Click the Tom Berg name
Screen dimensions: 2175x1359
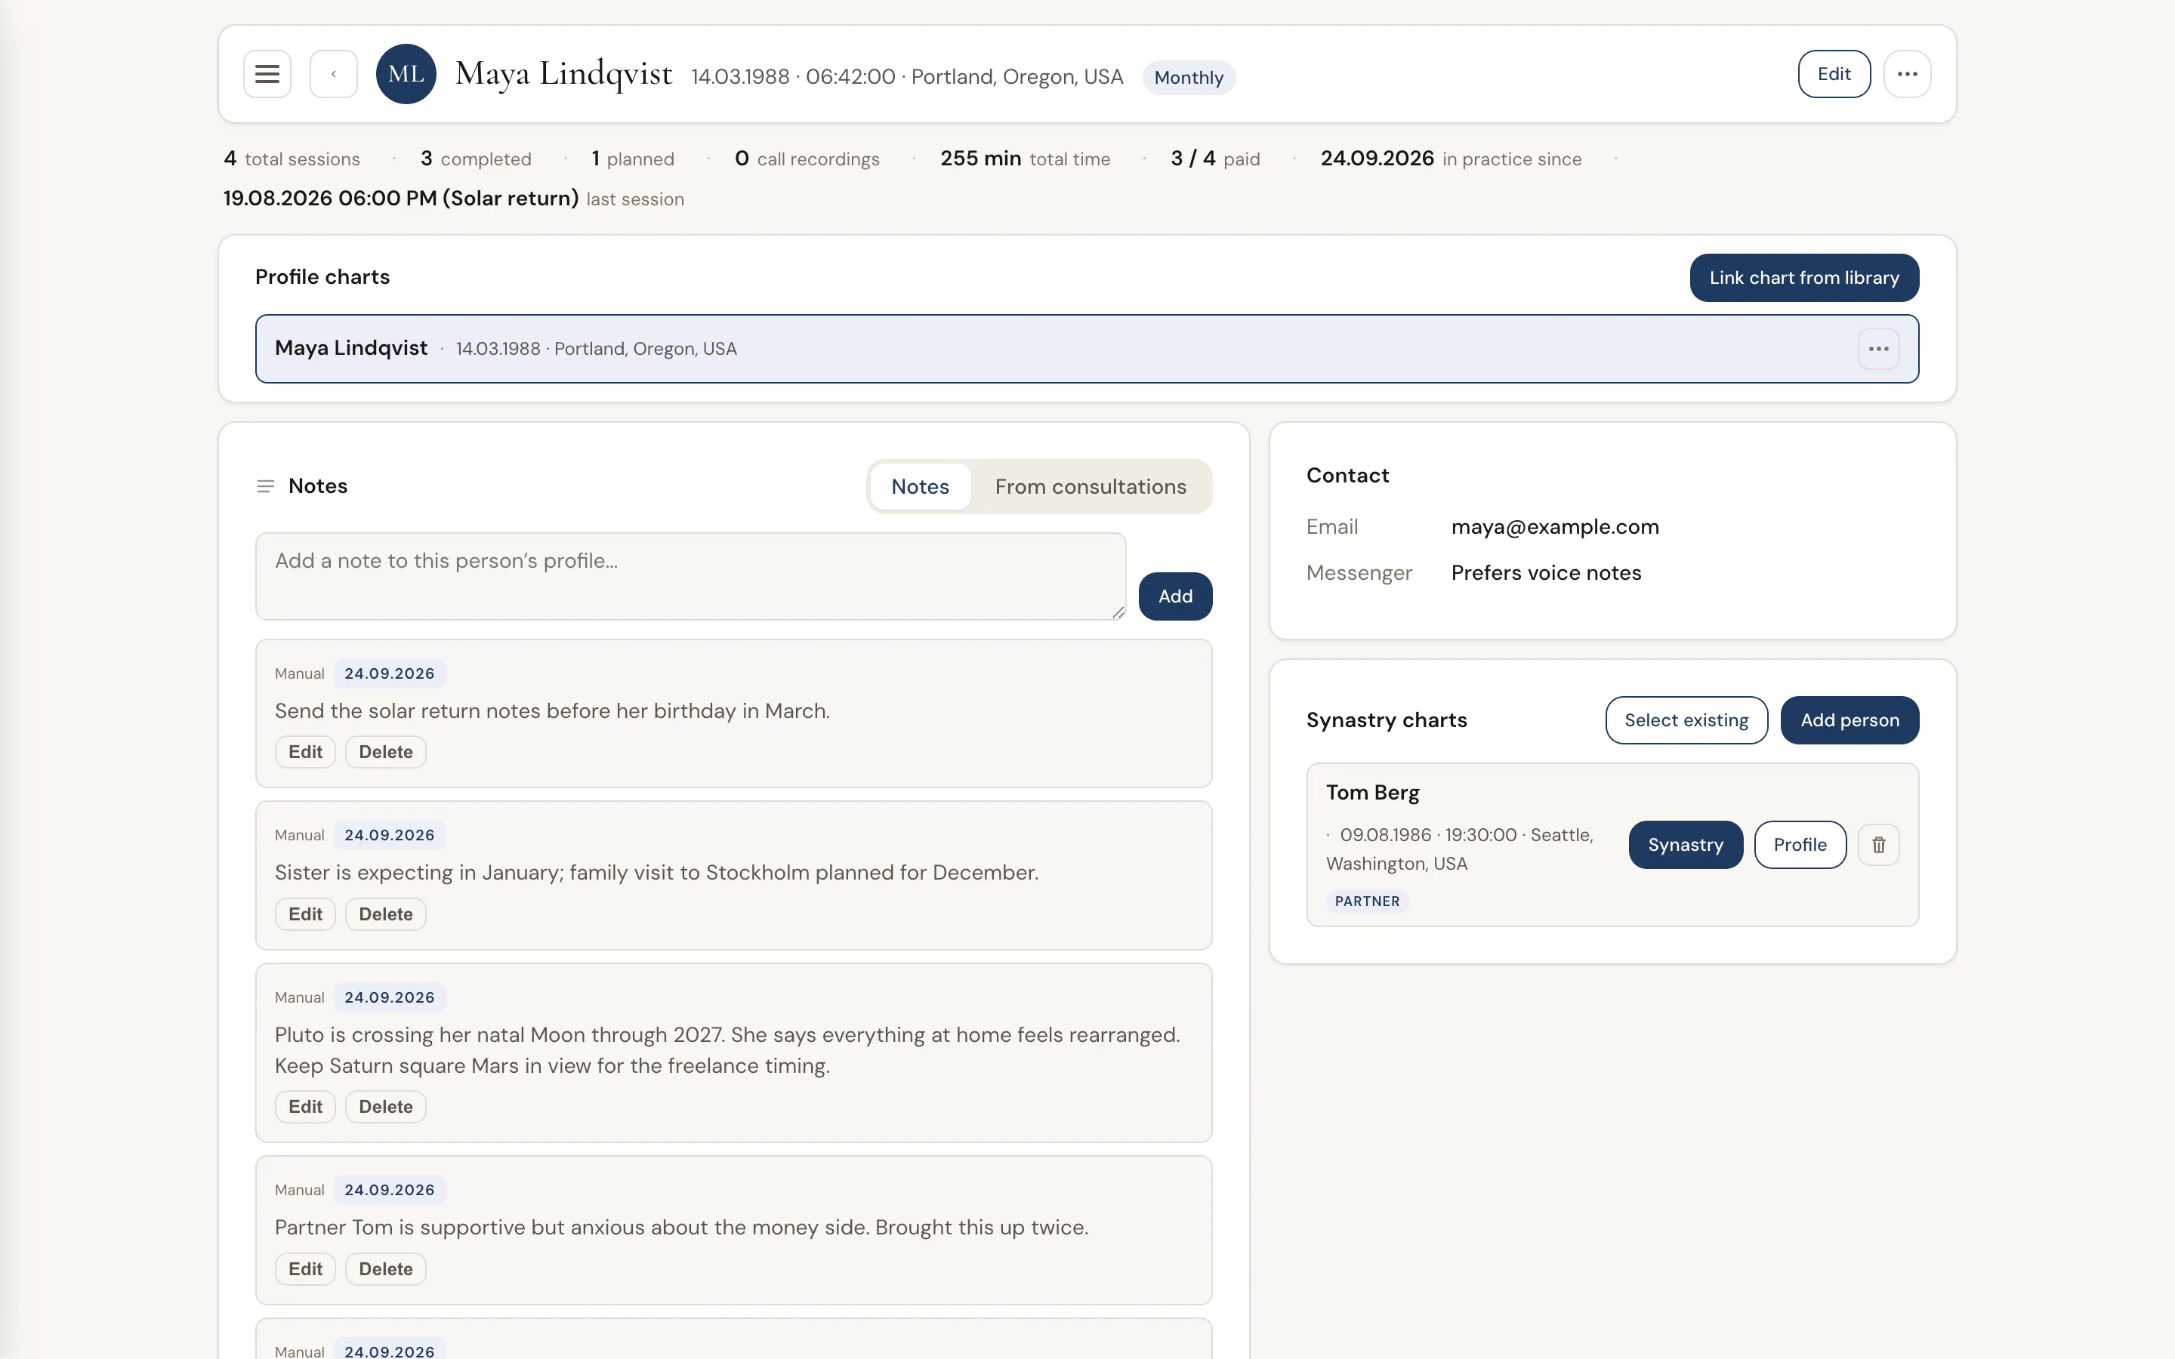[x=1372, y=793]
